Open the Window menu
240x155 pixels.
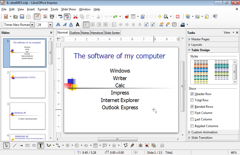tap(85, 9)
